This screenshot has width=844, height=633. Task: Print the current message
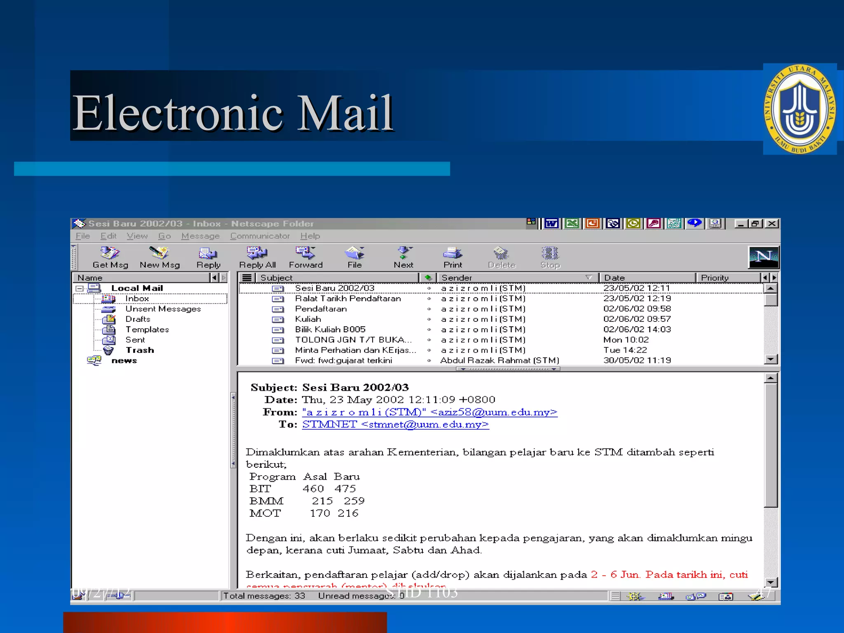(x=452, y=258)
